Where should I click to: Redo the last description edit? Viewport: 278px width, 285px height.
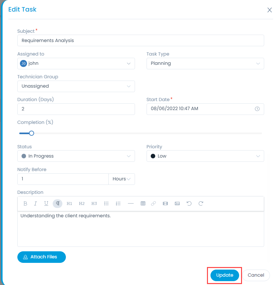click(201, 203)
